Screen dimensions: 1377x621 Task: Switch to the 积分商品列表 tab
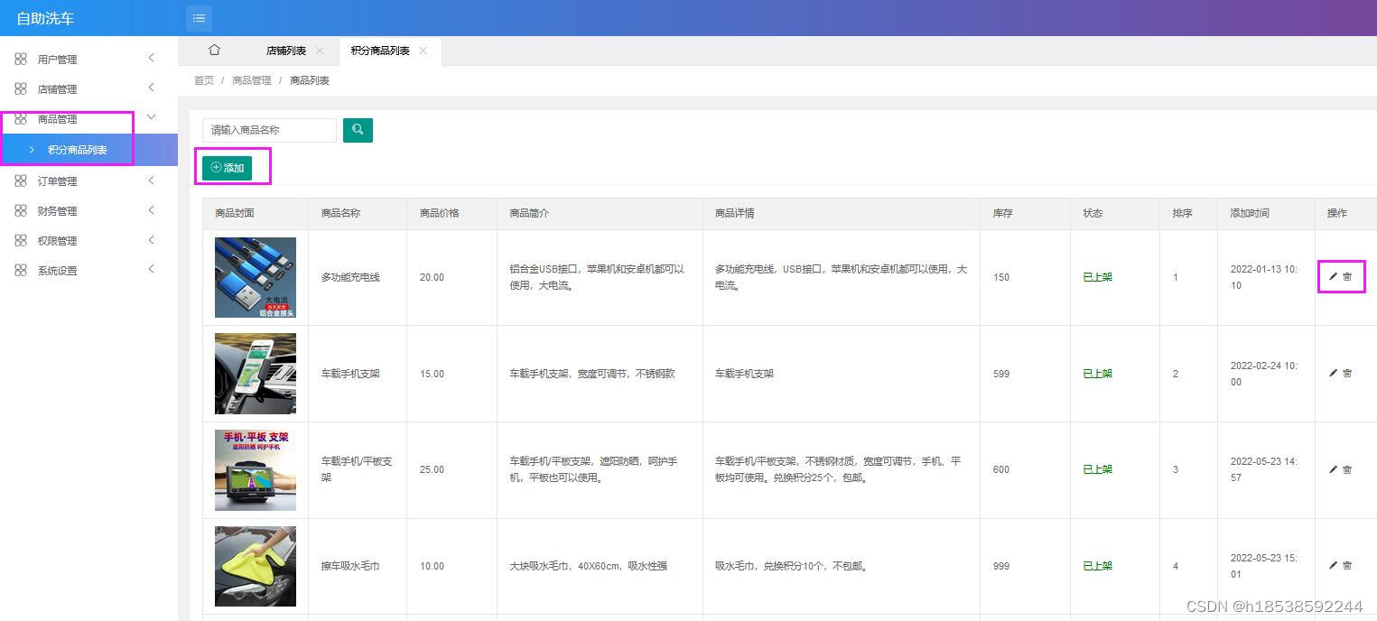click(x=380, y=51)
